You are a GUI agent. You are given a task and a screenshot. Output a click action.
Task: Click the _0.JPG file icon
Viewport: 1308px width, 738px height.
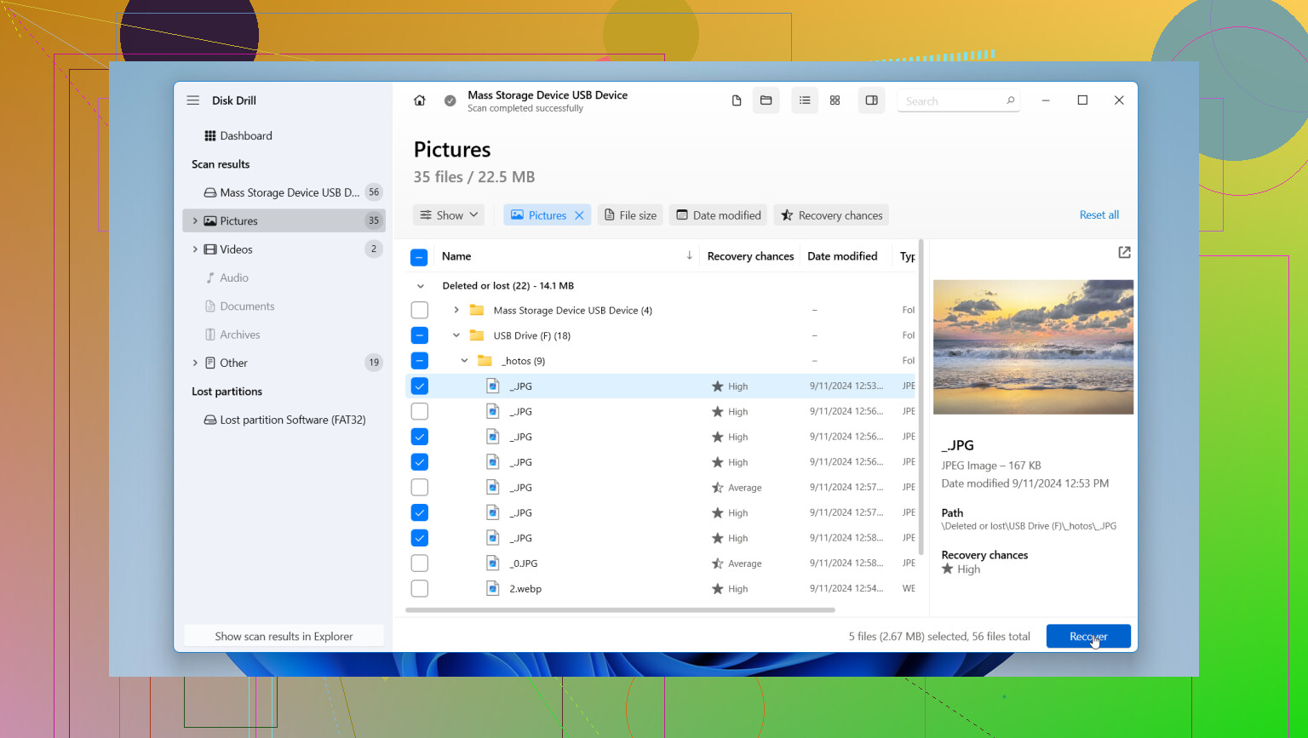pyautogui.click(x=492, y=563)
